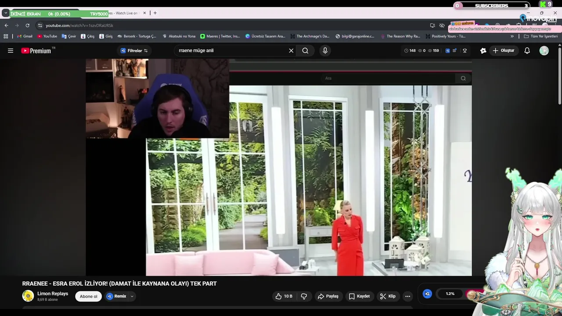Screen dimensions: 562x316
Task: Click the Remix button
Action: point(116,296)
